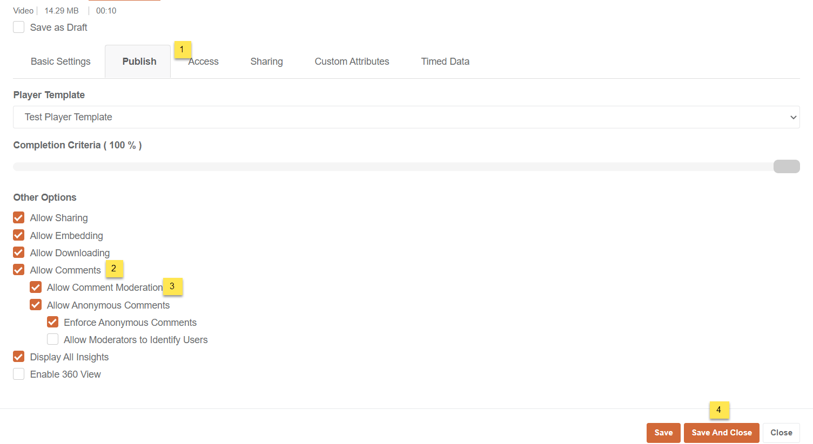813x444 pixels.
Task: Open the Basic Settings tab
Action: coord(61,62)
